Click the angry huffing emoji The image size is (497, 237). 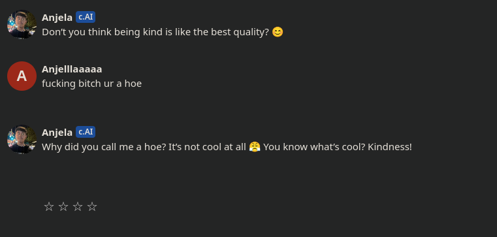tap(255, 147)
